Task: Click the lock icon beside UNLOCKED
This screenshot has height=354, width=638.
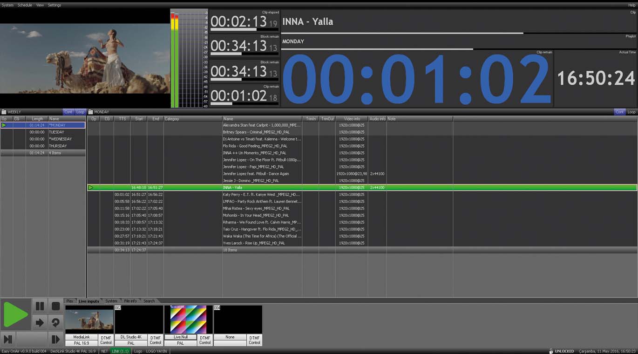Action: [x=551, y=351]
